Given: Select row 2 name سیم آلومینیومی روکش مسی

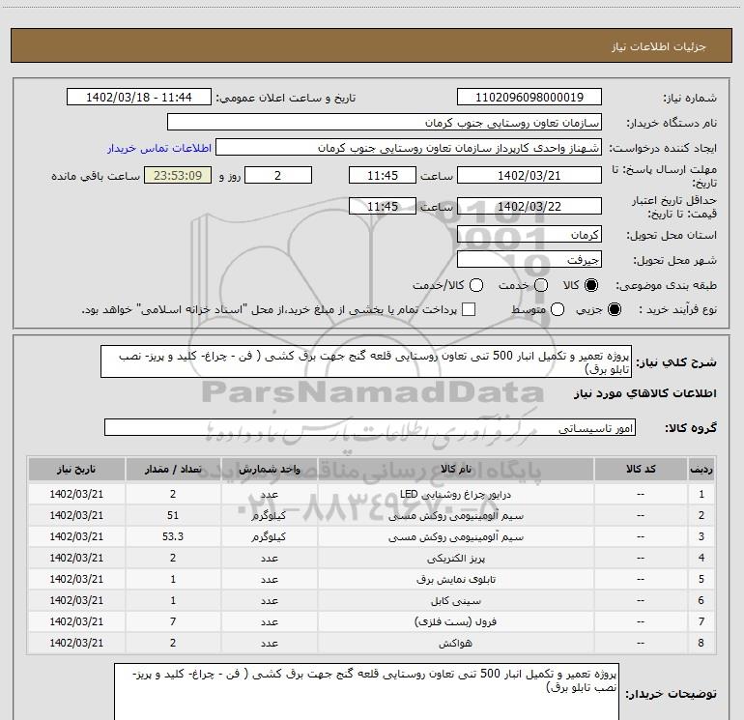Looking at the screenshot, I should tap(456, 515).
